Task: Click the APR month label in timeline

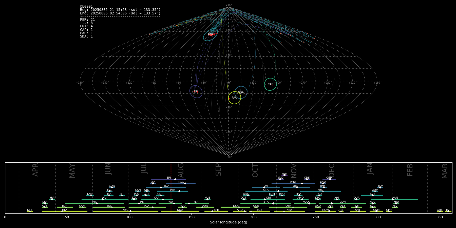Action: click(35, 170)
